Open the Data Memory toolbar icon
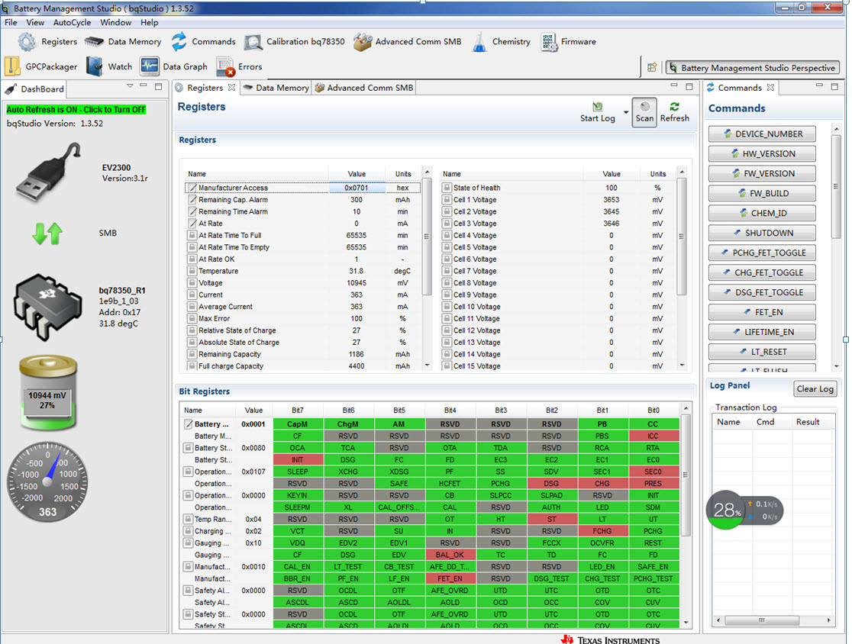This screenshot has width=852, height=644. click(x=124, y=42)
